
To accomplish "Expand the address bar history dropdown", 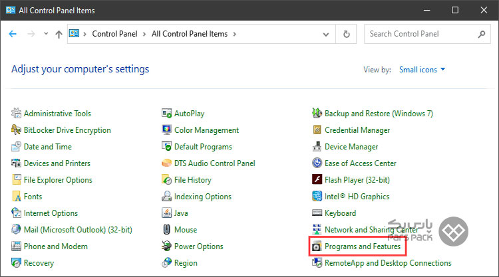I will point(326,34).
